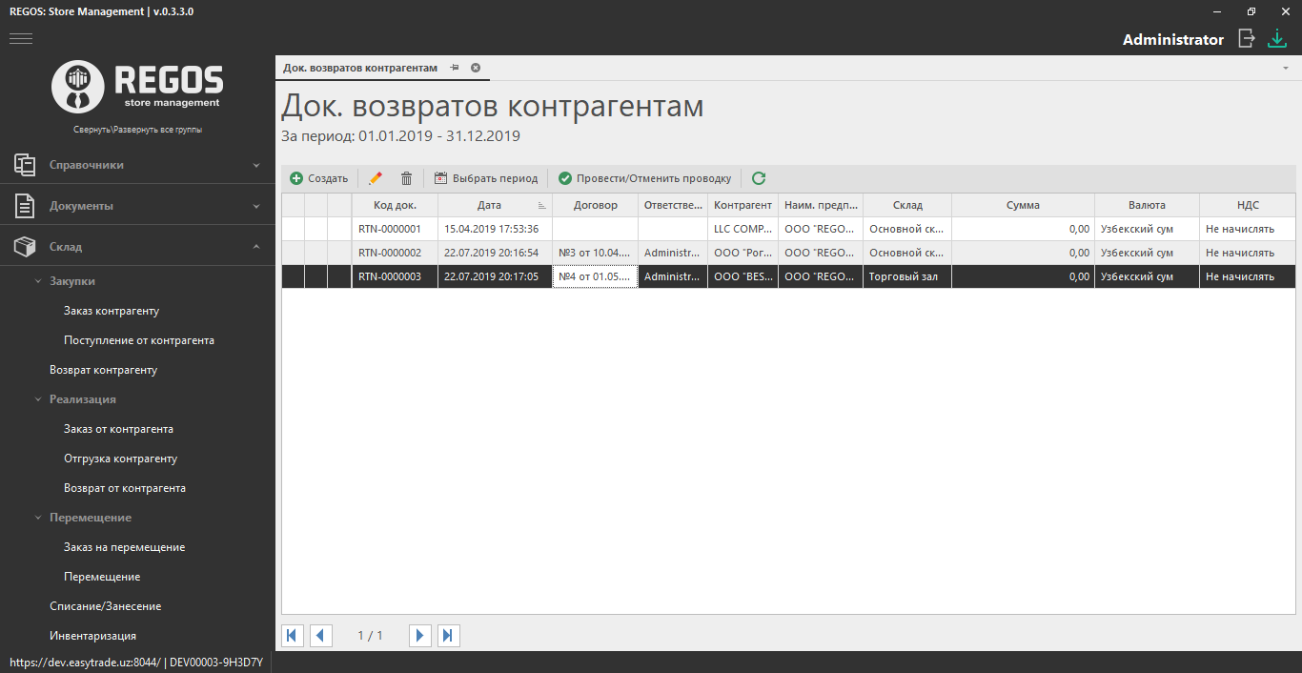Collapse the Закупки subgroup
The height and width of the screenshot is (673, 1302).
38,281
